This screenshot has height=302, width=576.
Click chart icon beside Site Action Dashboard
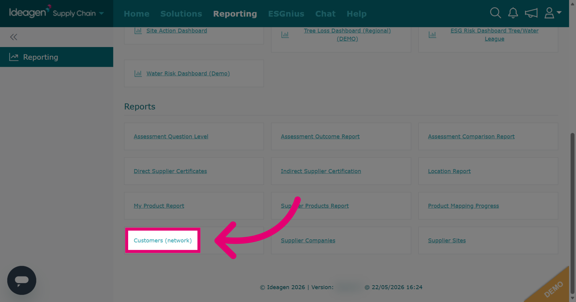pyautogui.click(x=138, y=31)
